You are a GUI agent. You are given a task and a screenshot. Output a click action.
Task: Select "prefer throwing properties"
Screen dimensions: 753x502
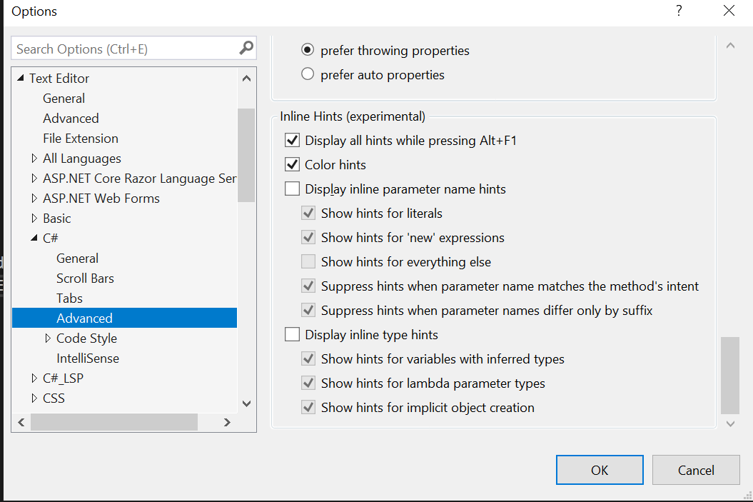point(307,50)
